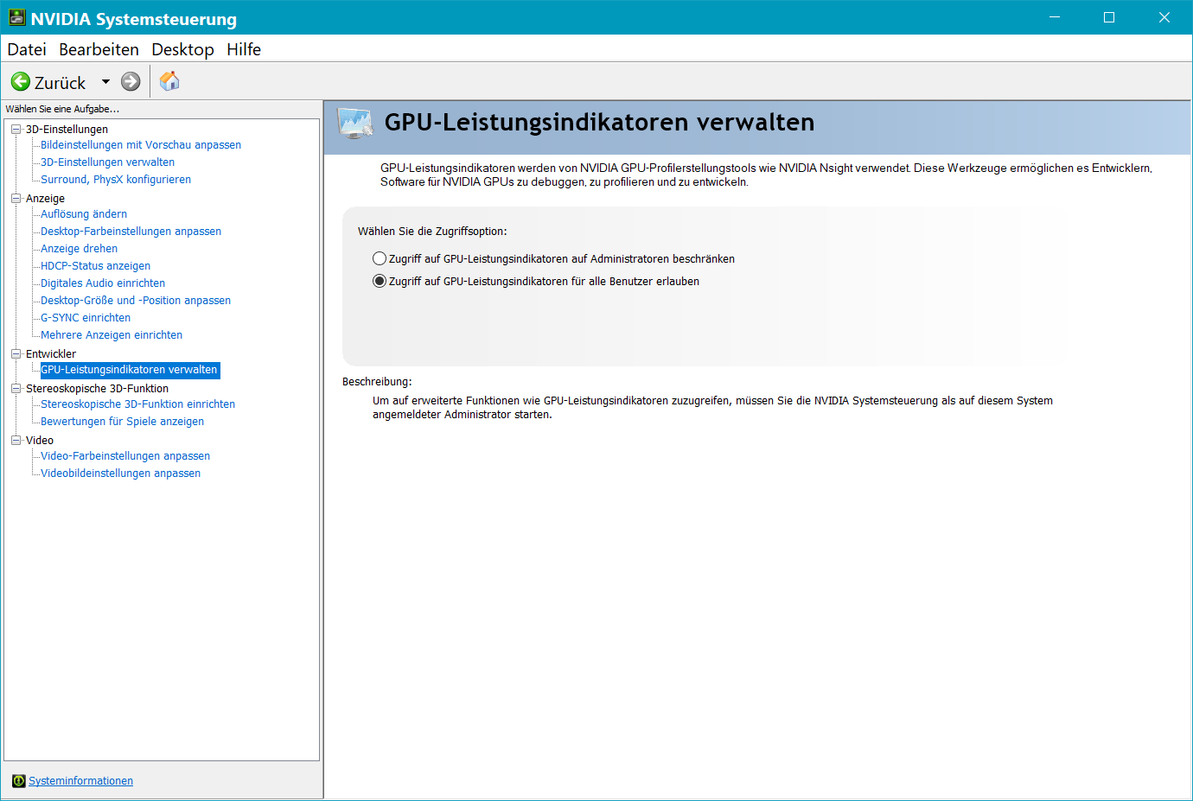The image size is (1193, 801).
Task: Open 3D-Einstellungen verwalten
Action: point(107,162)
